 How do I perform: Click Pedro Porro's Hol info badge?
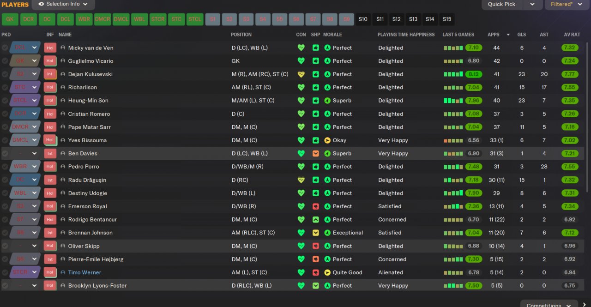coord(50,167)
